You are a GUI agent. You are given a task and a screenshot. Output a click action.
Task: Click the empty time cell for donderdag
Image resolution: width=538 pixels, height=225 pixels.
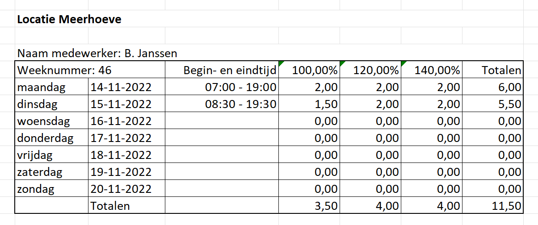coord(222,138)
